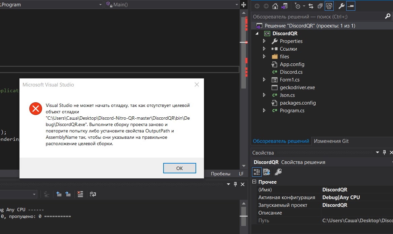Image resolution: width=393 pixels, height=234 pixels.
Task: Open dropdown arrow next to the pending changes filter
Action: (x=304, y=6)
